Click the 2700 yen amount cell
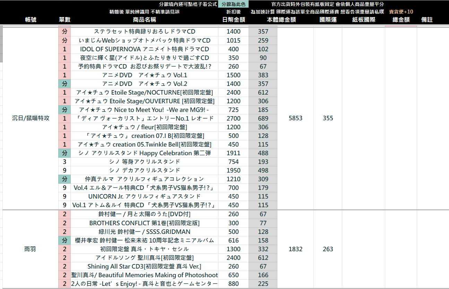The height and width of the screenshot is (289, 449). coord(233,119)
